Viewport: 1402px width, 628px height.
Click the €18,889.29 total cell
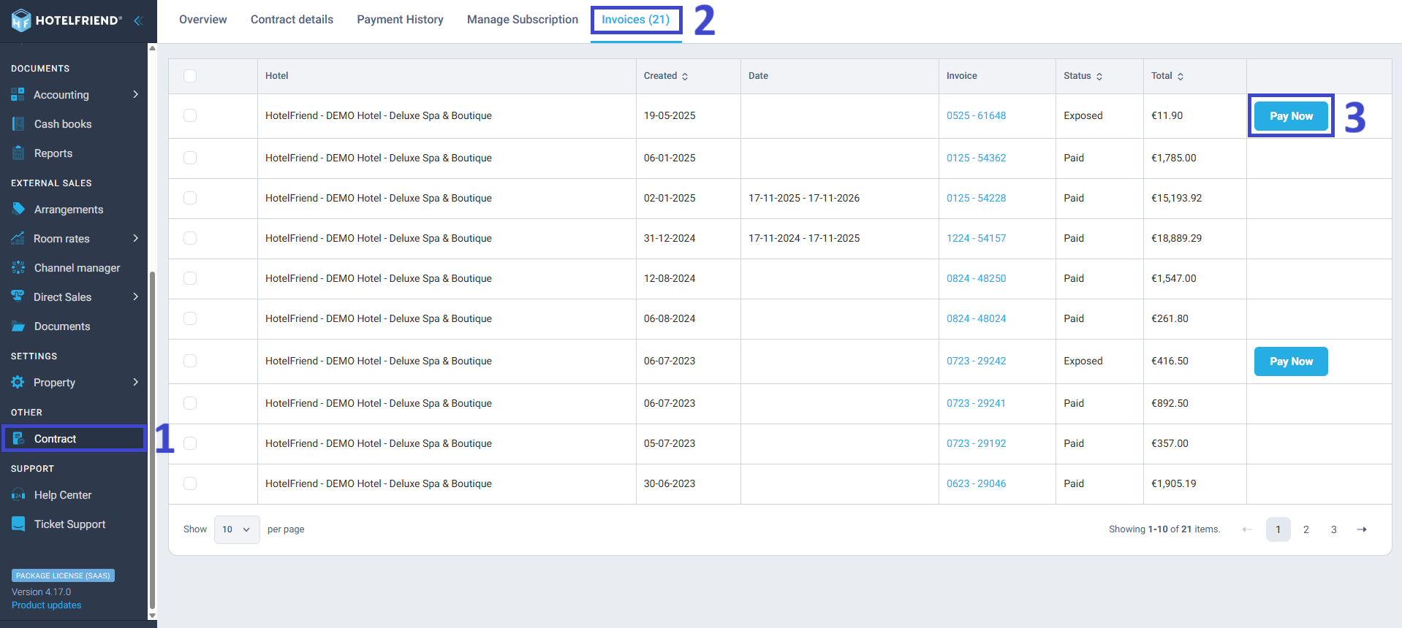1176,238
